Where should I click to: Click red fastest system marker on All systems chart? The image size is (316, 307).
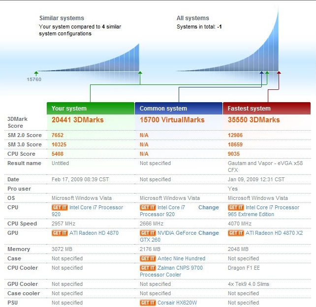point(279,73)
